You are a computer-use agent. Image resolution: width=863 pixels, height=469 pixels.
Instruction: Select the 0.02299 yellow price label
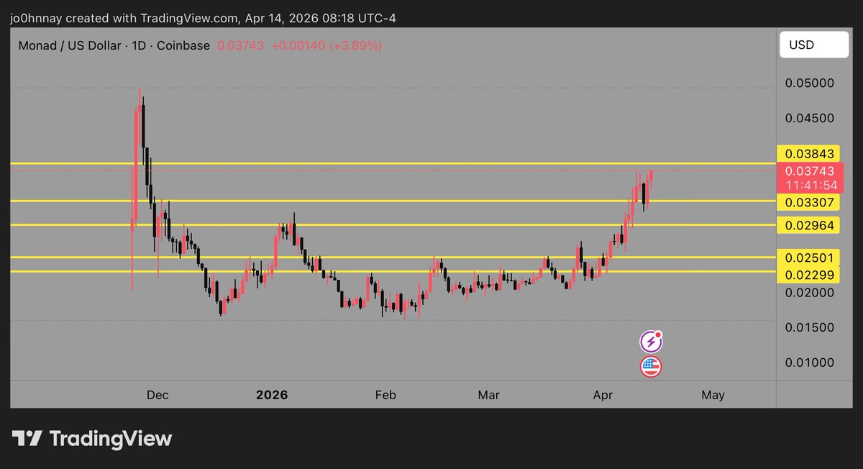[x=810, y=273]
